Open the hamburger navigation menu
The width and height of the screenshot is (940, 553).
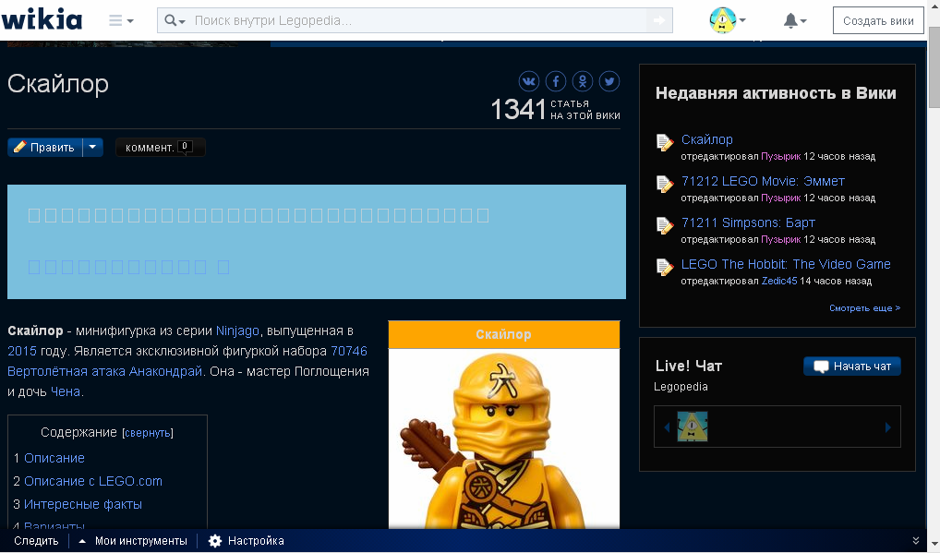pos(120,20)
